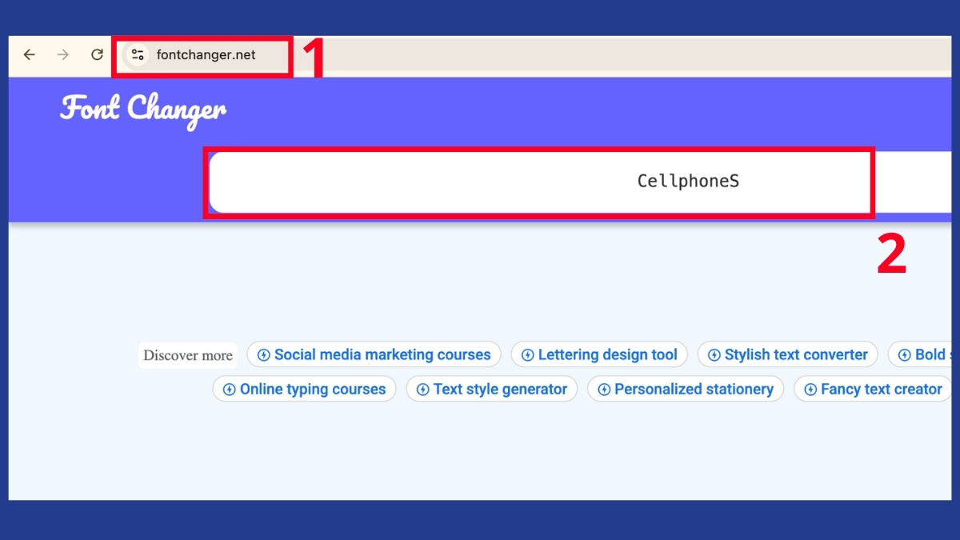Click the lightning icon on Personalized stationery chip
Screen dimensions: 960x540
[x=603, y=389]
